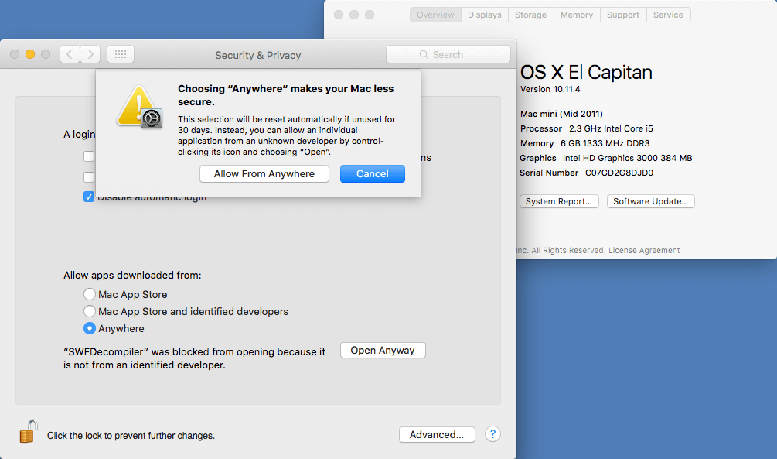Click the forward arrow in Security & Privacy

pos(90,54)
